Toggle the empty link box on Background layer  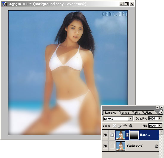(x=112, y=146)
